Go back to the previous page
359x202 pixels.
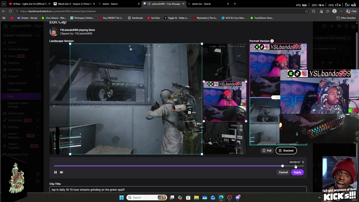4,11
